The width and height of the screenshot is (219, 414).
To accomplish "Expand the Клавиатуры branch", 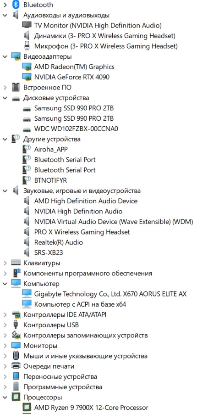I will pyautogui.click(x=5, y=263).
